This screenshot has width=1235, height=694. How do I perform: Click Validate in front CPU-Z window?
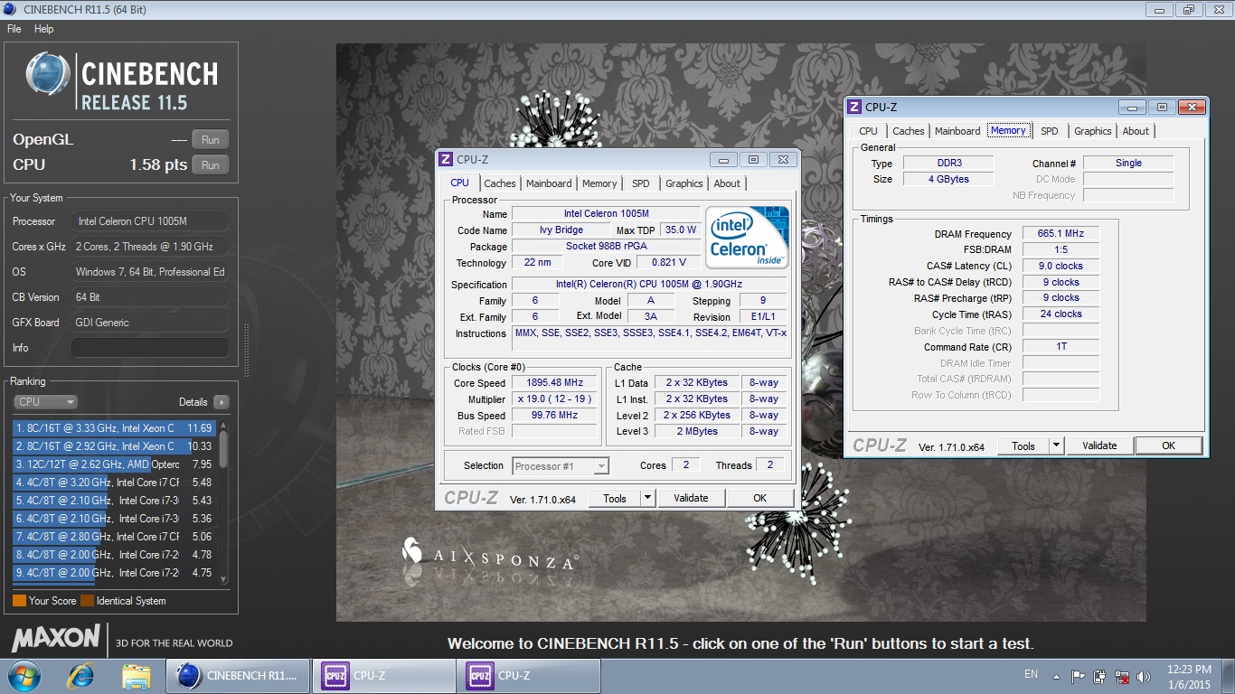(692, 498)
